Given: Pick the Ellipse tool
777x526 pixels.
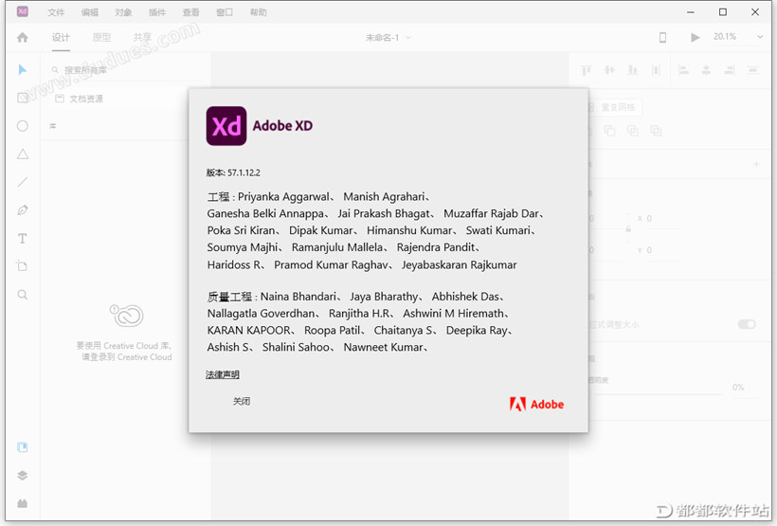Looking at the screenshot, I should point(23,126).
